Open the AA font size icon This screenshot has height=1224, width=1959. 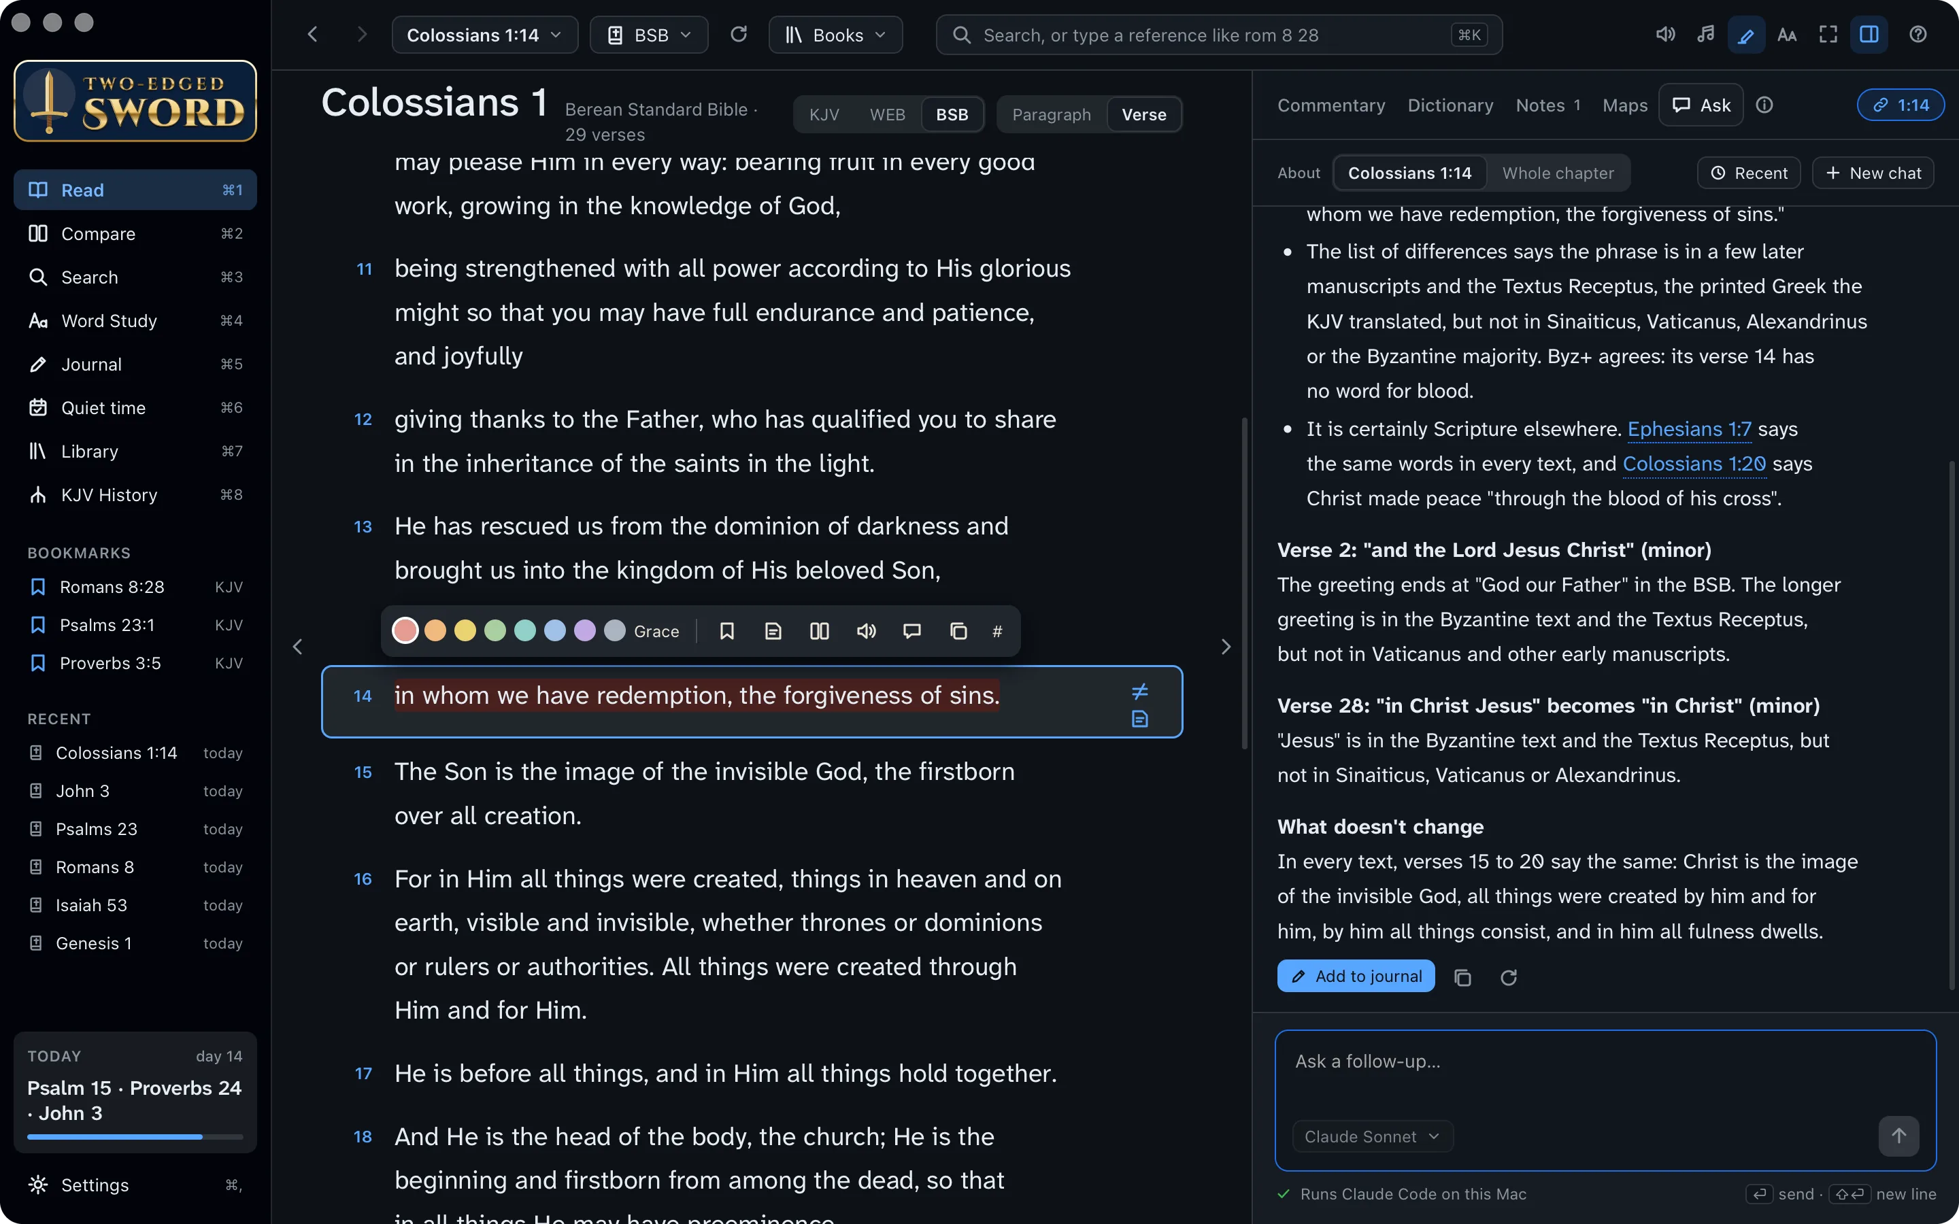click(1787, 35)
